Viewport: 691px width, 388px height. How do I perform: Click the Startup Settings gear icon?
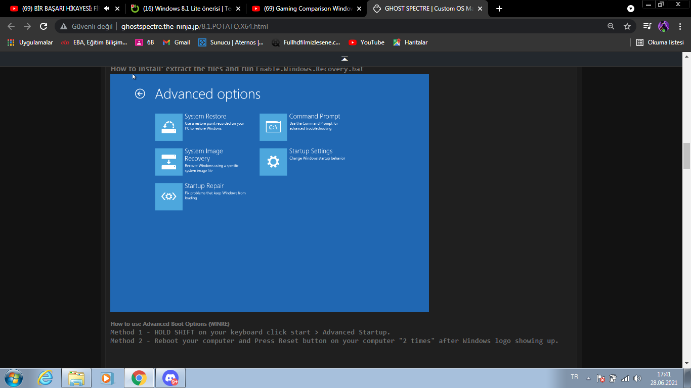click(x=273, y=162)
